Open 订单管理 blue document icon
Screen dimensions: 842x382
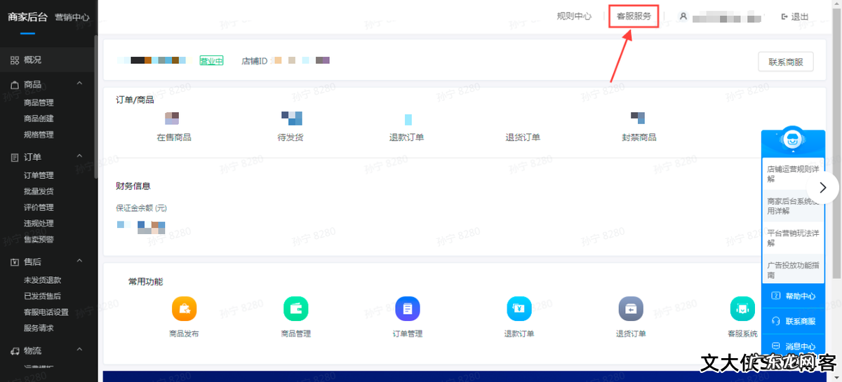[408, 308]
